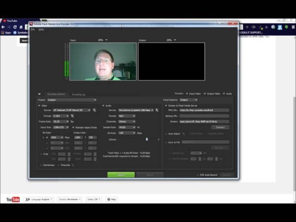
Task: Click the round globe extension icon in browser
Action: click(x=273, y=27)
